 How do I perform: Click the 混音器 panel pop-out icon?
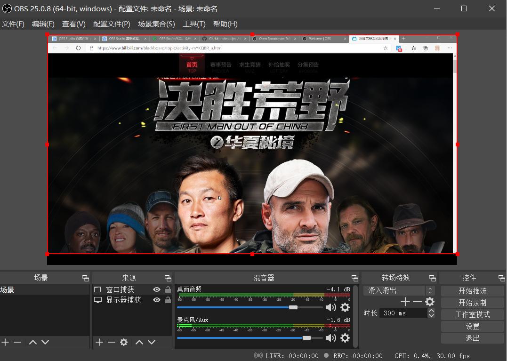pyautogui.click(x=354, y=277)
